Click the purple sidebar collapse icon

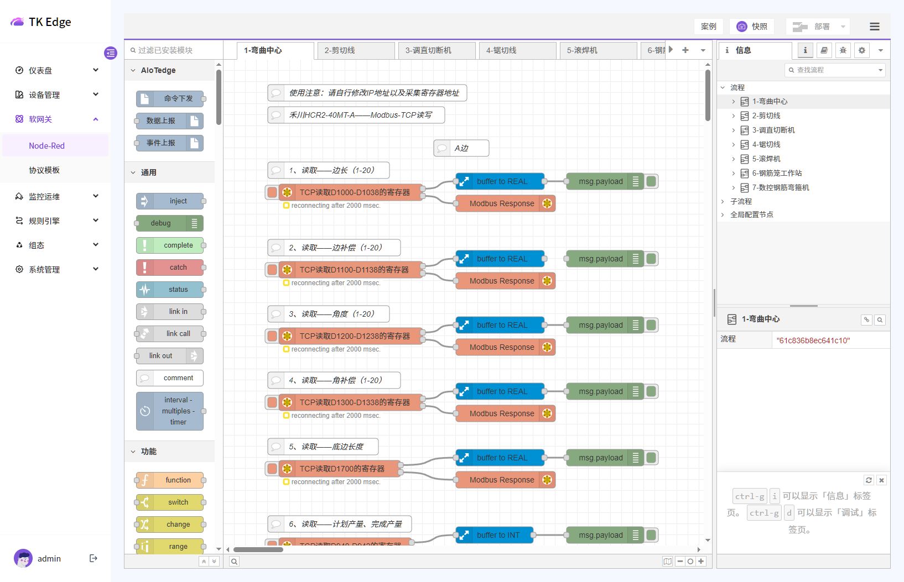point(111,53)
